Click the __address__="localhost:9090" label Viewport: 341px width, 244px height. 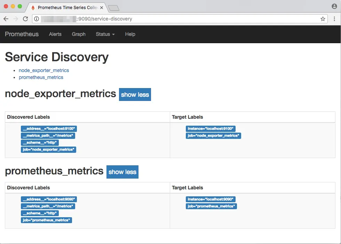(x=49, y=199)
